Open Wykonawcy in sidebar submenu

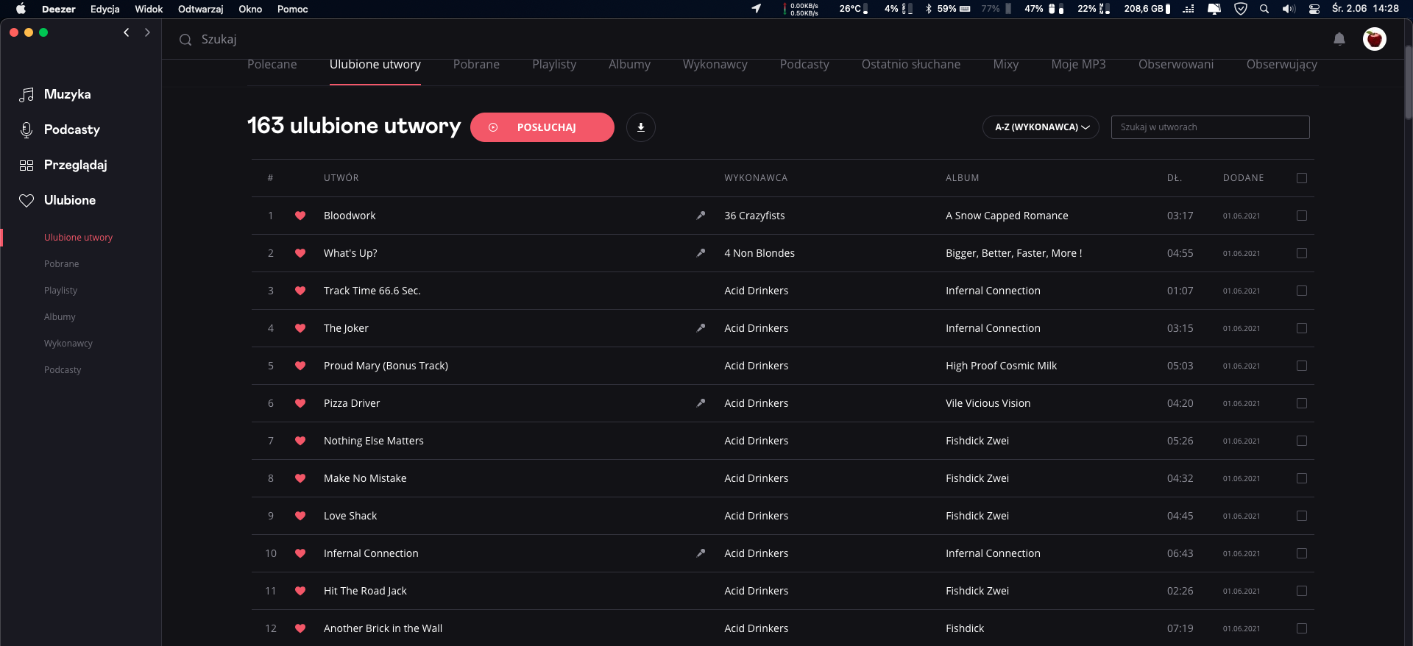point(68,344)
